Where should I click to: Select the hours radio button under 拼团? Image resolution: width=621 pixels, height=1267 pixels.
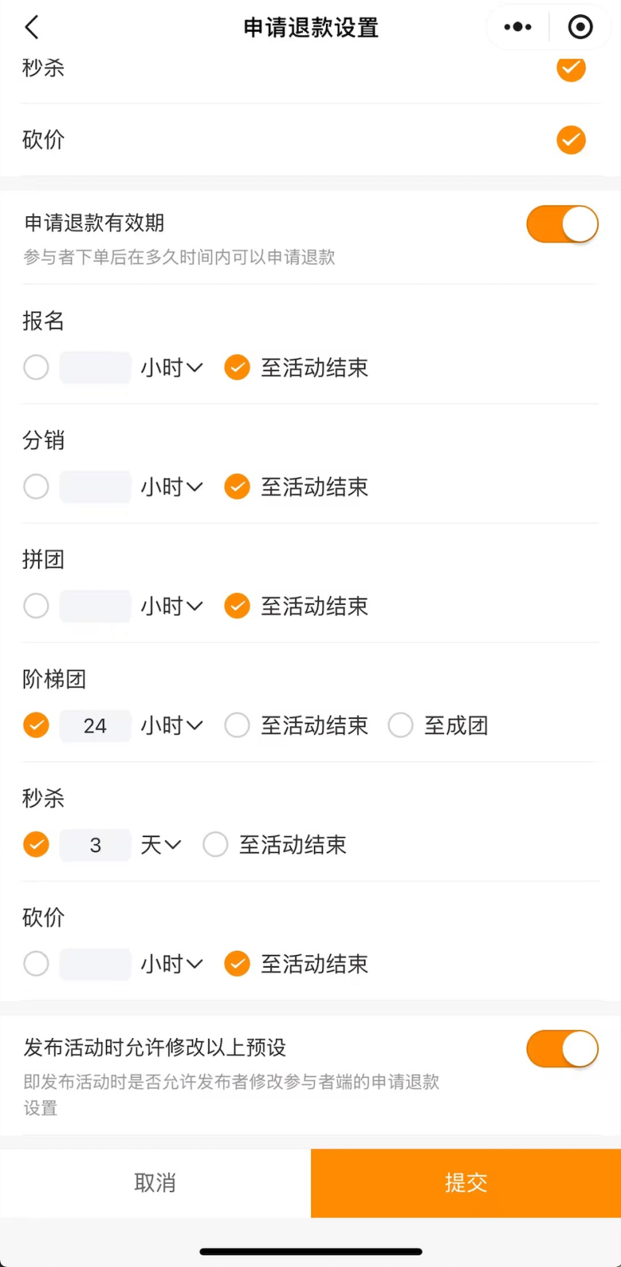(x=36, y=607)
